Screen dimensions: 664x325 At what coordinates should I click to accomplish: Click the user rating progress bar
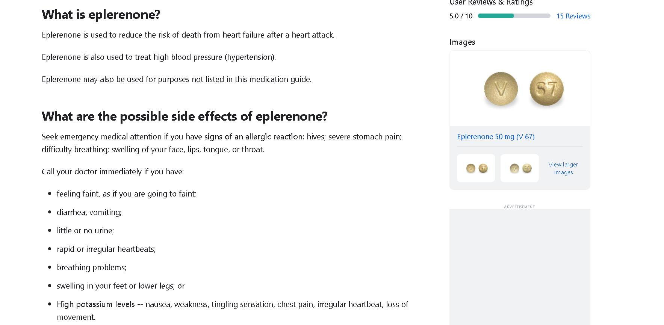[514, 16]
